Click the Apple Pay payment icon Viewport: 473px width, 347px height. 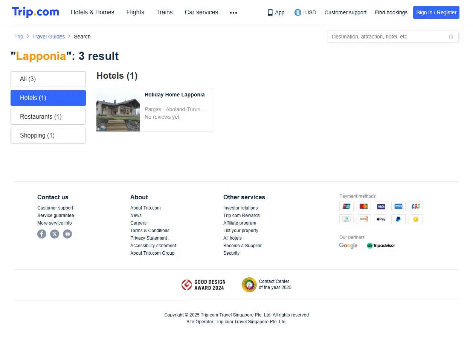(381, 219)
